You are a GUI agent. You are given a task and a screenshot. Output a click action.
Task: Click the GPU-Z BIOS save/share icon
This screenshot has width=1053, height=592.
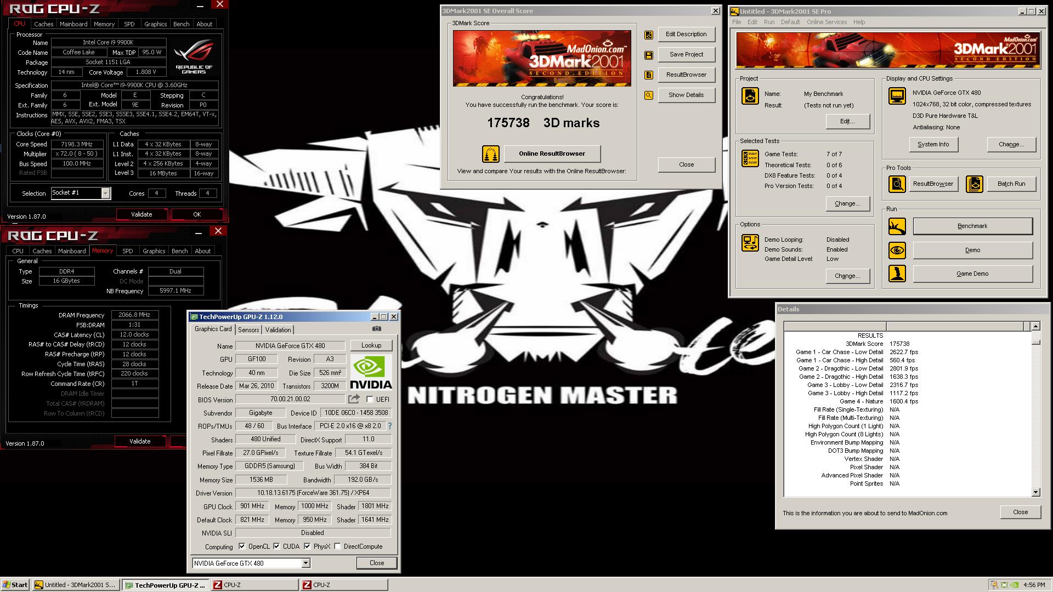pos(354,399)
